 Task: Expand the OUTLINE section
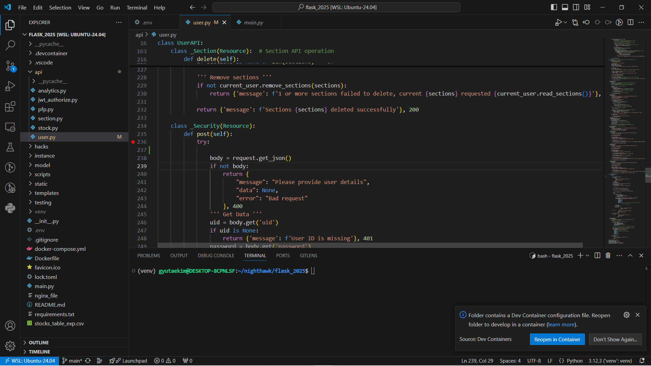click(x=39, y=343)
